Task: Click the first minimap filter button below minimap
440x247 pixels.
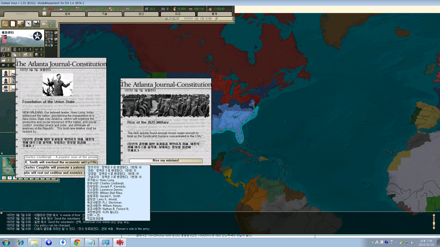Action: (4, 178)
